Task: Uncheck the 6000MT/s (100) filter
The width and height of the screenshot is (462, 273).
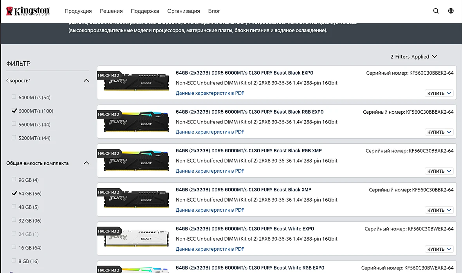Action: coord(14,111)
